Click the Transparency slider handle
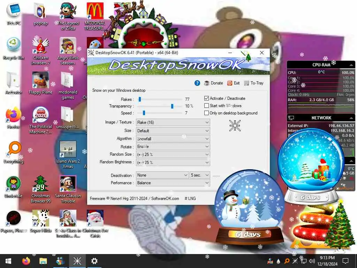This screenshot has height=268, width=357. coord(172,106)
